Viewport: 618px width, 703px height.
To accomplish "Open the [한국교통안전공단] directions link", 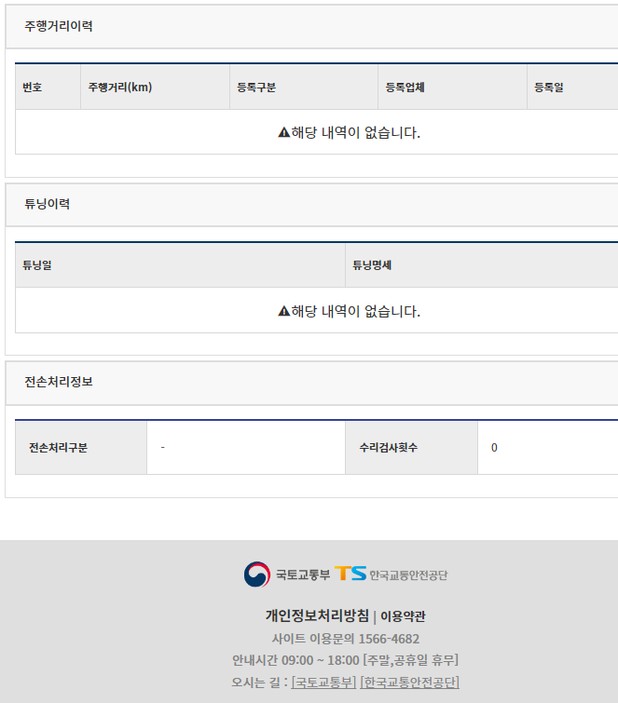I will (x=410, y=683).
